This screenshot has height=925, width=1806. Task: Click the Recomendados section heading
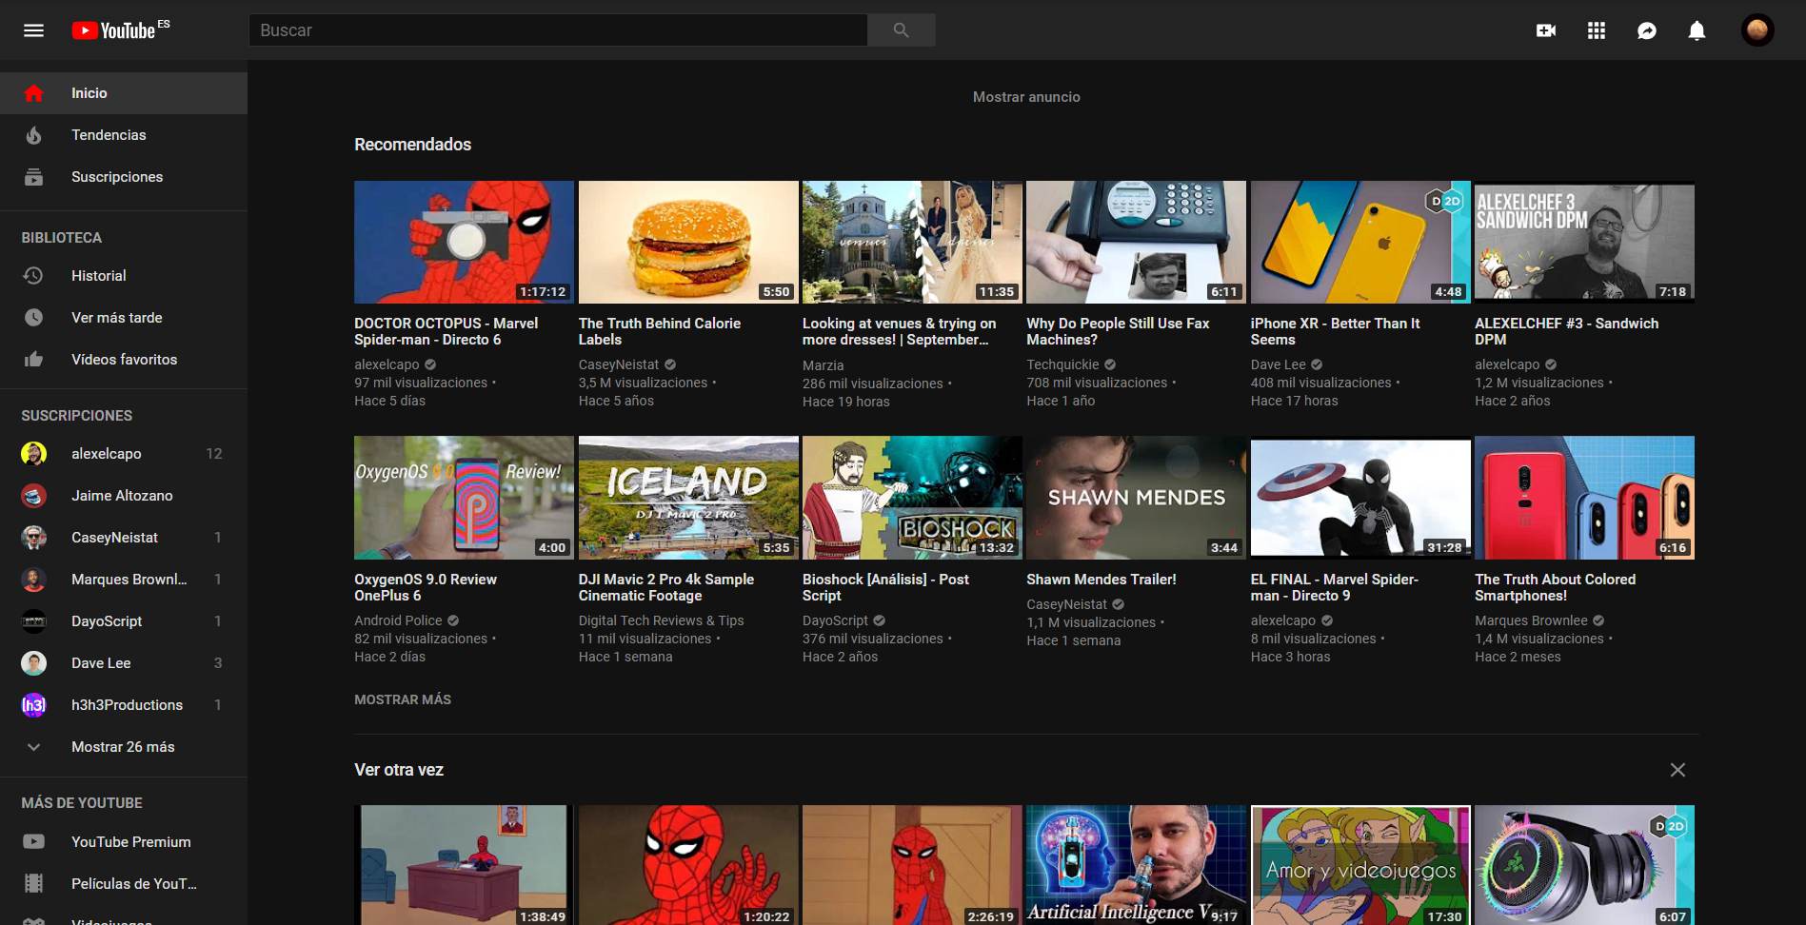pos(412,145)
